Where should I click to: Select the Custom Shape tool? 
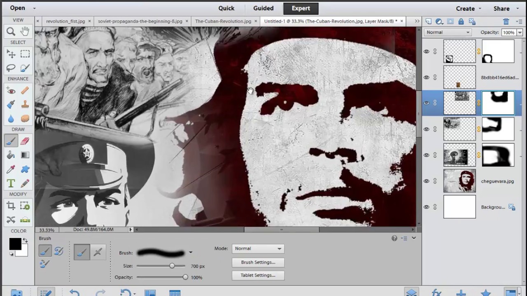tap(25, 169)
